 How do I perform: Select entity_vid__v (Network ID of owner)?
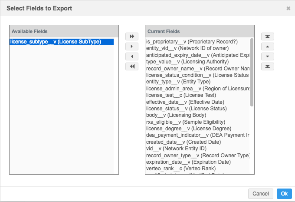click(x=193, y=49)
